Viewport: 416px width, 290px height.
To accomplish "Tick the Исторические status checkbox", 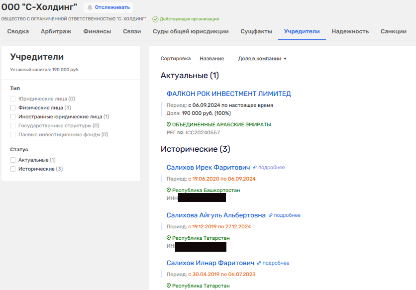I will tap(13, 169).
